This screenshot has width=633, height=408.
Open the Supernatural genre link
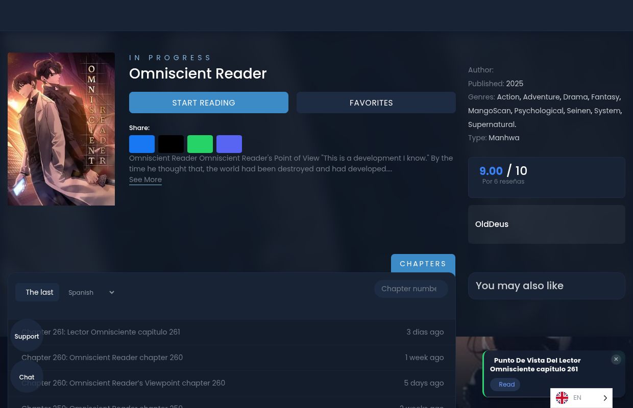coord(492,124)
